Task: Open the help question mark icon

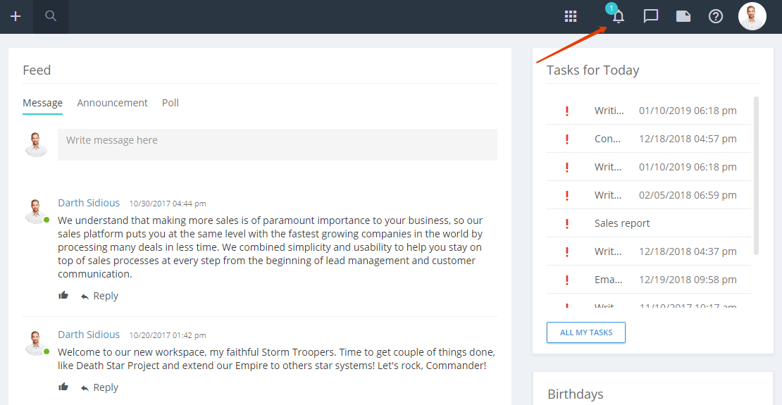Action: pyautogui.click(x=716, y=16)
